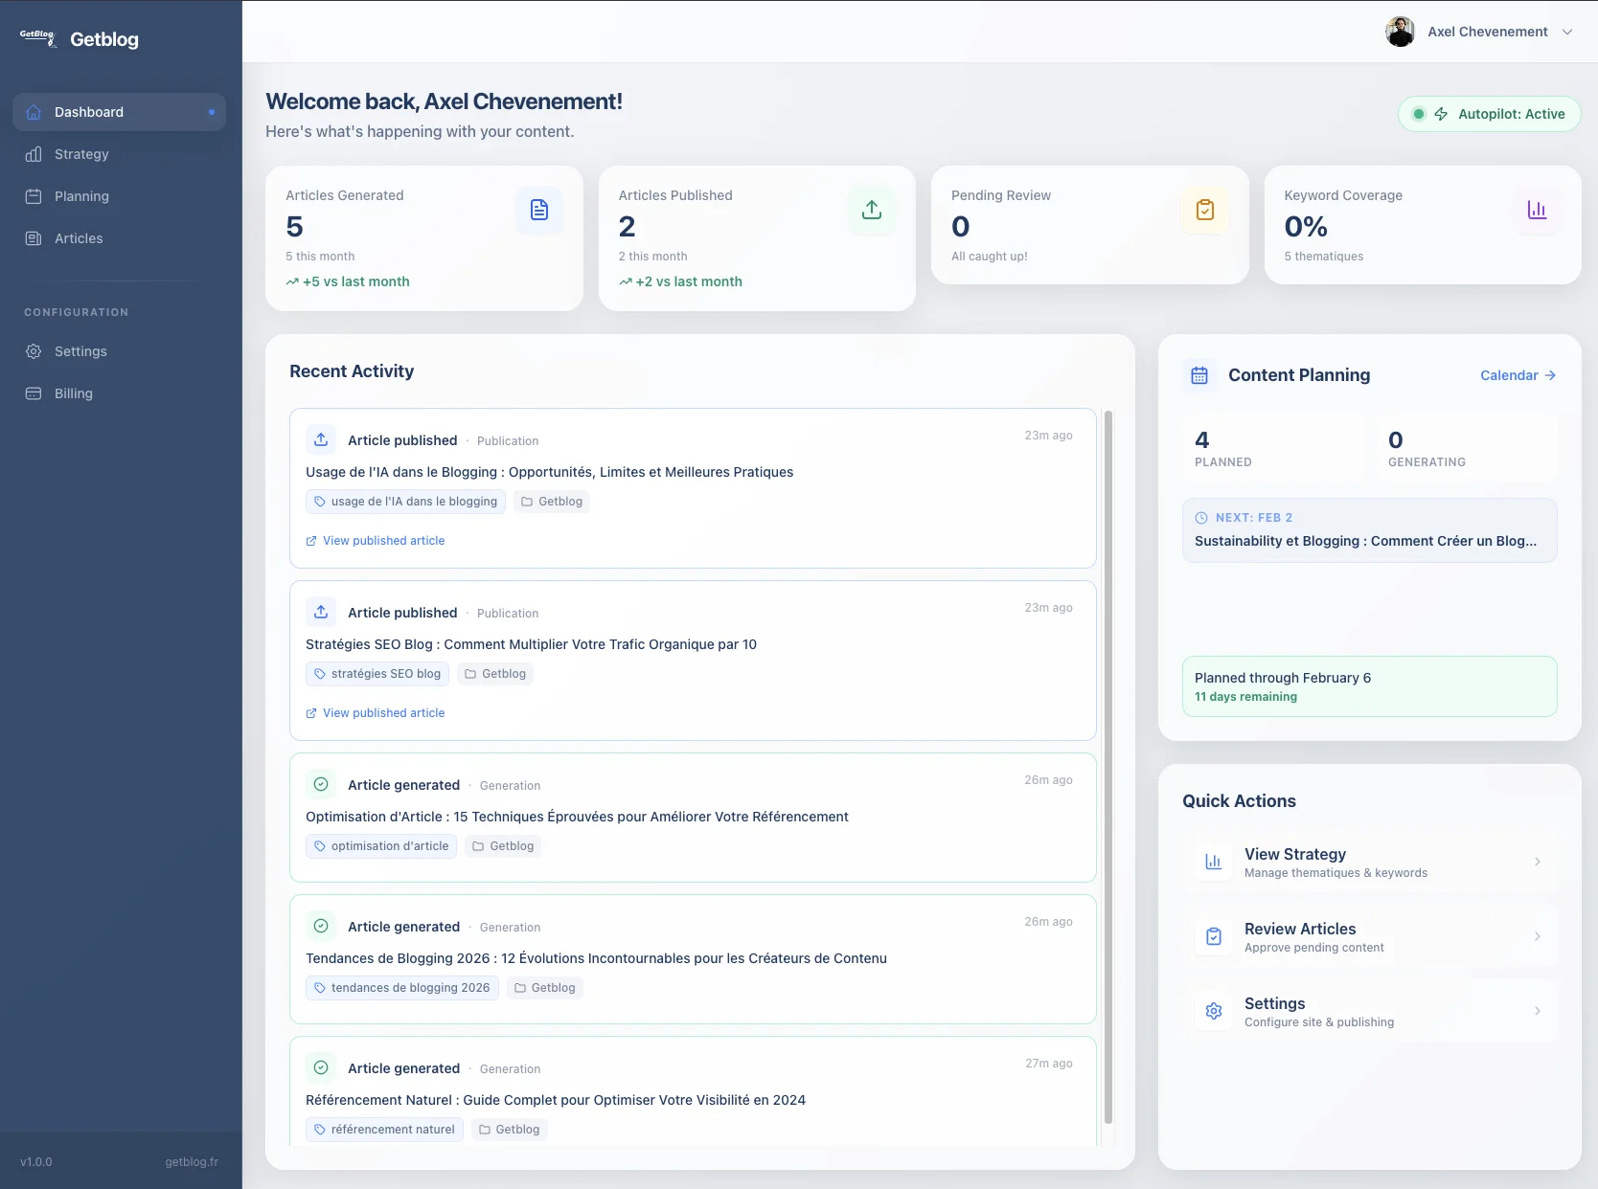The image size is (1598, 1189).
Task: Open the Calendar link in Content Planning
Action: coord(1518,375)
